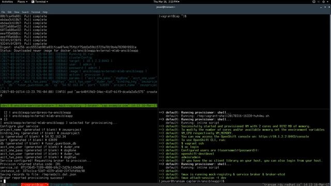This screenshot has height=186, width=331.
Task: Click the volume icon in system tray
Action: [x=319, y=2]
